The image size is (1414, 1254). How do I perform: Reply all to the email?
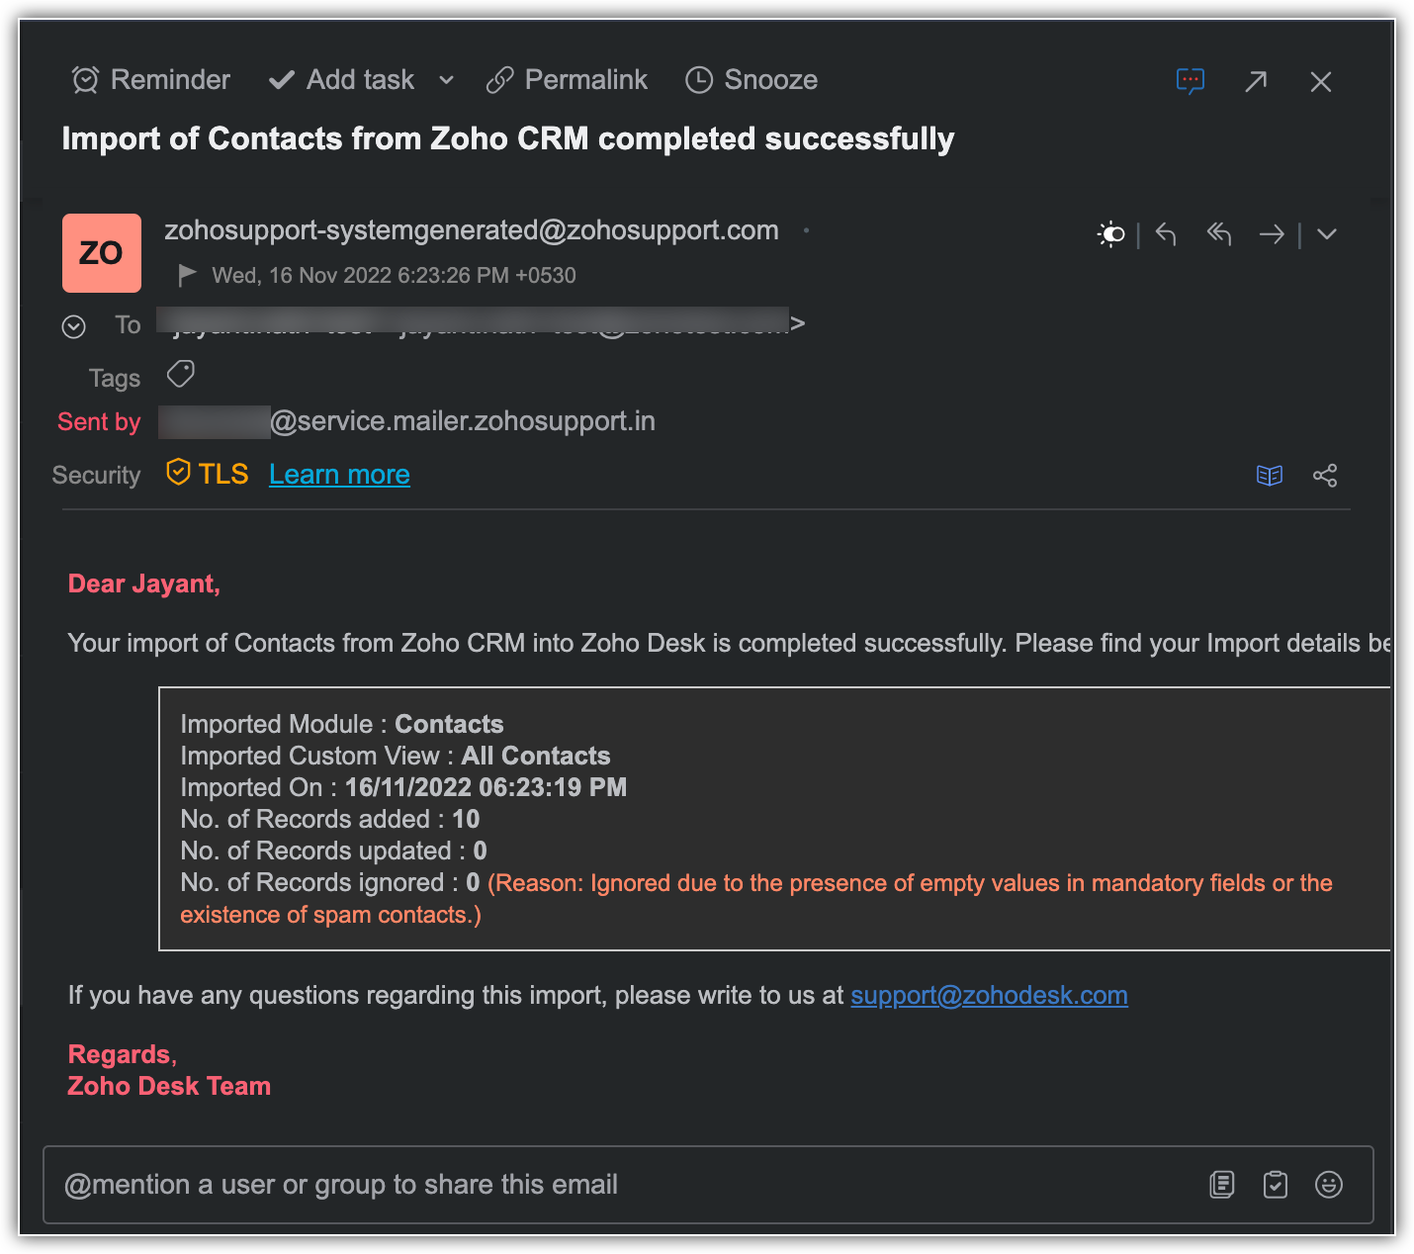click(x=1219, y=234)
